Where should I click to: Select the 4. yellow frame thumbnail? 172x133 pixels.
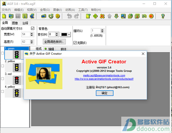[17, 93]
